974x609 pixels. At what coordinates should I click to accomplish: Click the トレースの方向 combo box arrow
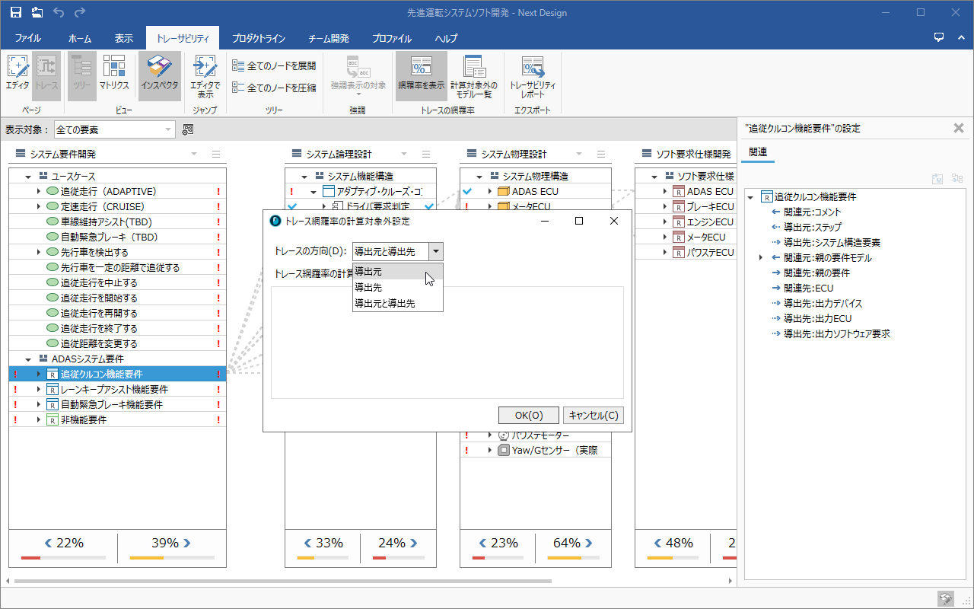pyautogui.click(x=435, y=252)
